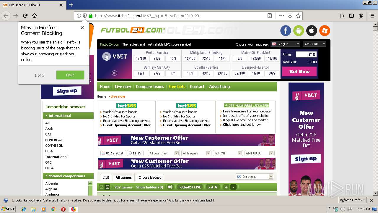This screenshot has width=378, height=213.
Task: Click Refresh Firefox button
Action: 352,200
